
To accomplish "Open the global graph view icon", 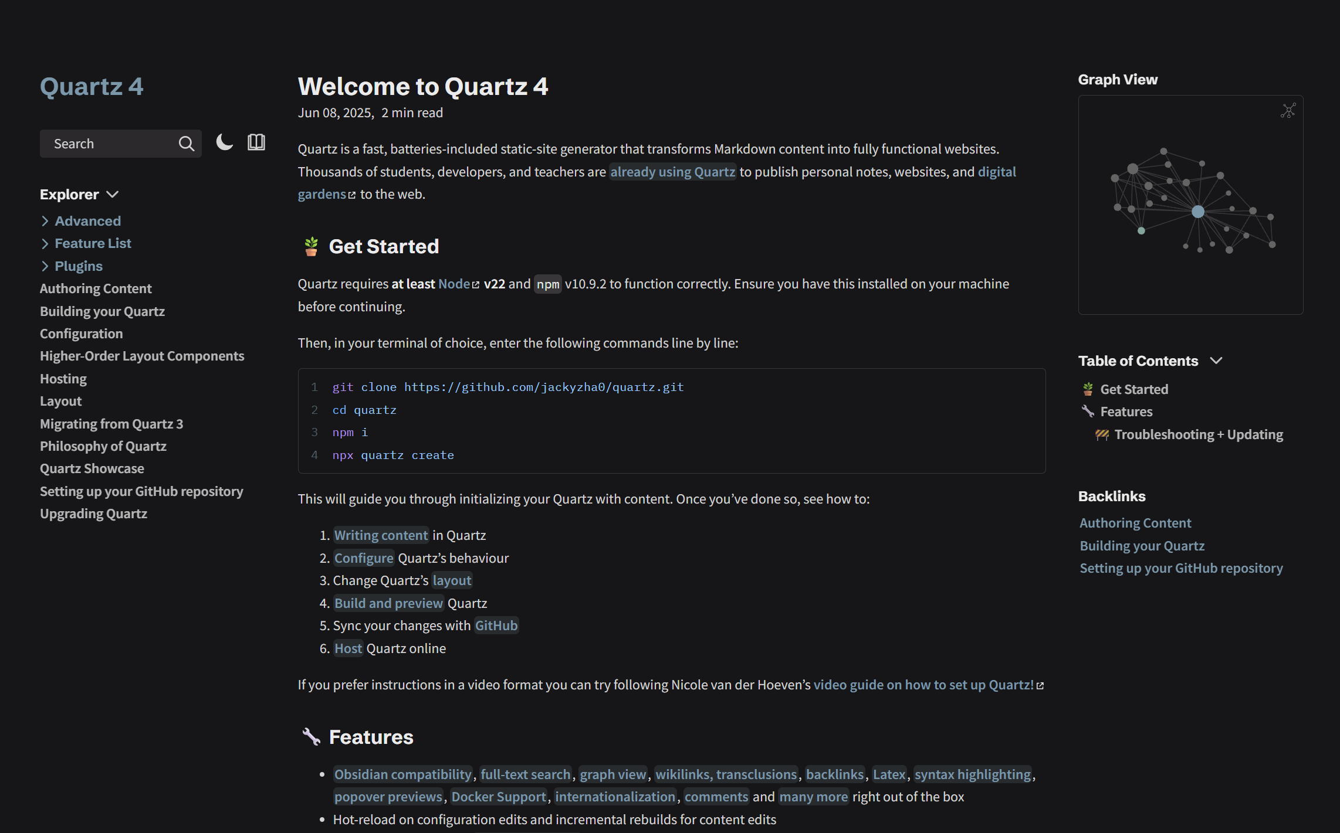I will pyautogui.click(x=1288, y=110).
